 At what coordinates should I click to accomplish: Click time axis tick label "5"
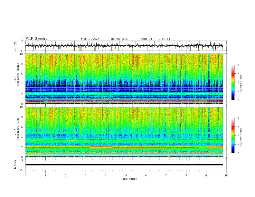coord(126,175)
